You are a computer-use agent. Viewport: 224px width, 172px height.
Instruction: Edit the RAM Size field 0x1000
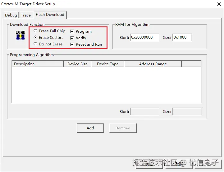pos(182,37)
